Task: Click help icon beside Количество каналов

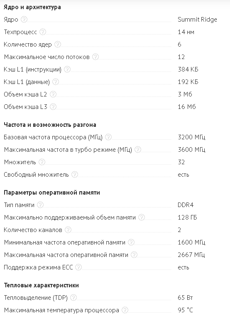Action: [68, 230]
